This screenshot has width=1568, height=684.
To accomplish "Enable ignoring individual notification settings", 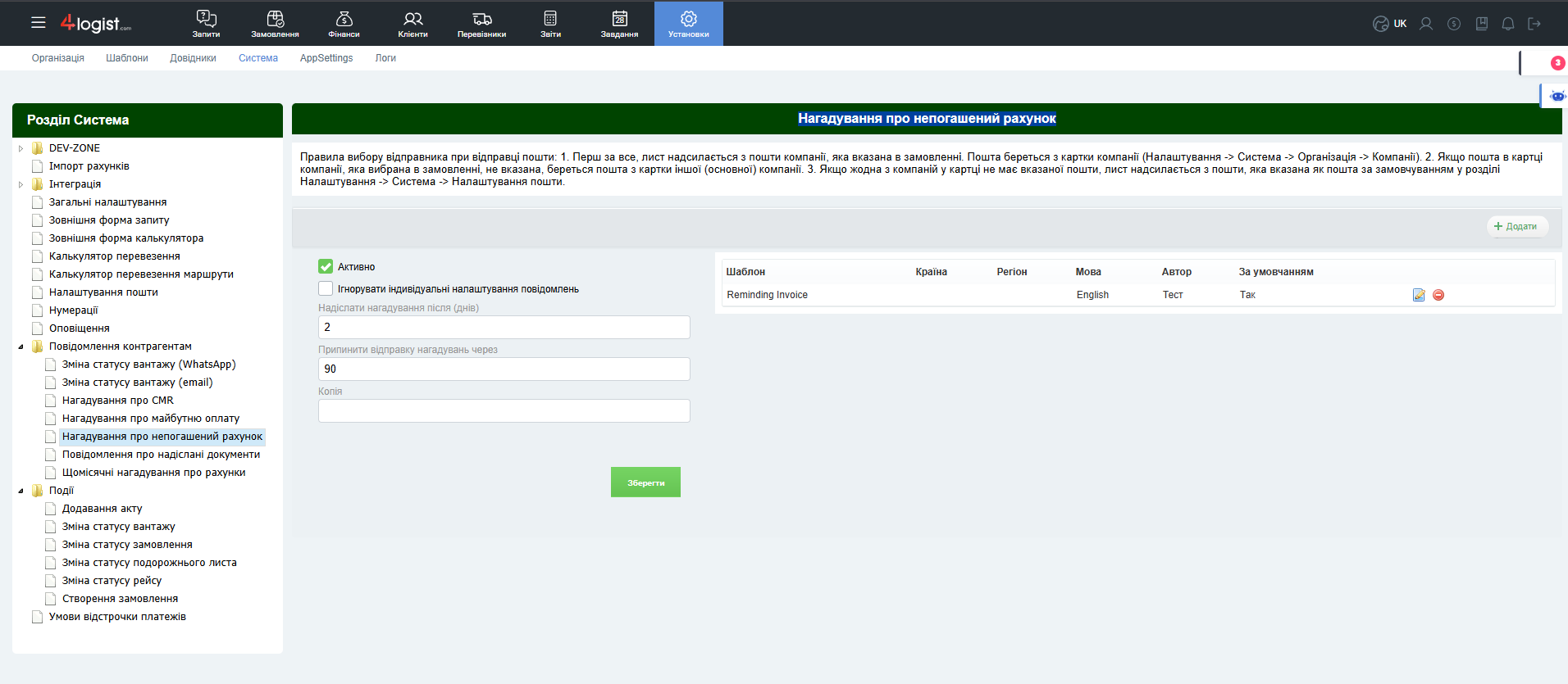I will click(x=326, y=288).
